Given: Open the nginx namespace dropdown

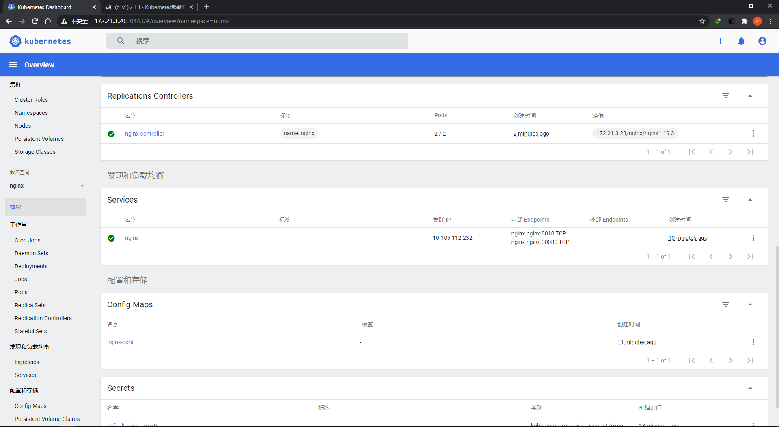Looking at the screenshot, I should click(47, 185).
